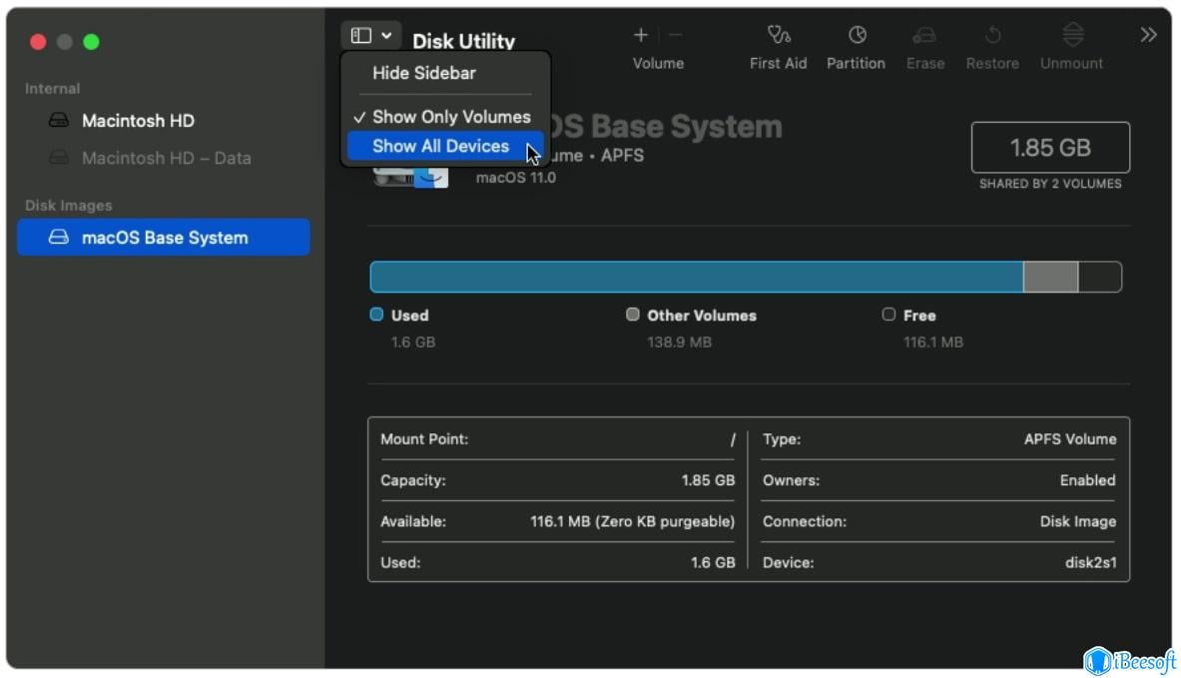Minimize the Disk Utility window

[x=65, y=42]
